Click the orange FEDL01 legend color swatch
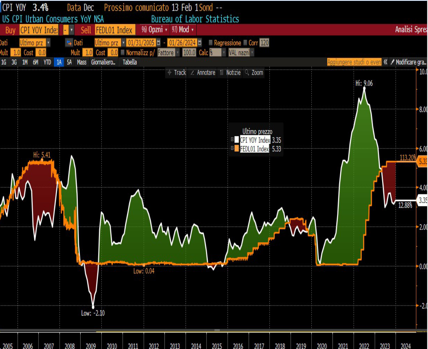Screen dimensions: 428x349 pyautogui.click(x=237, y=148)
